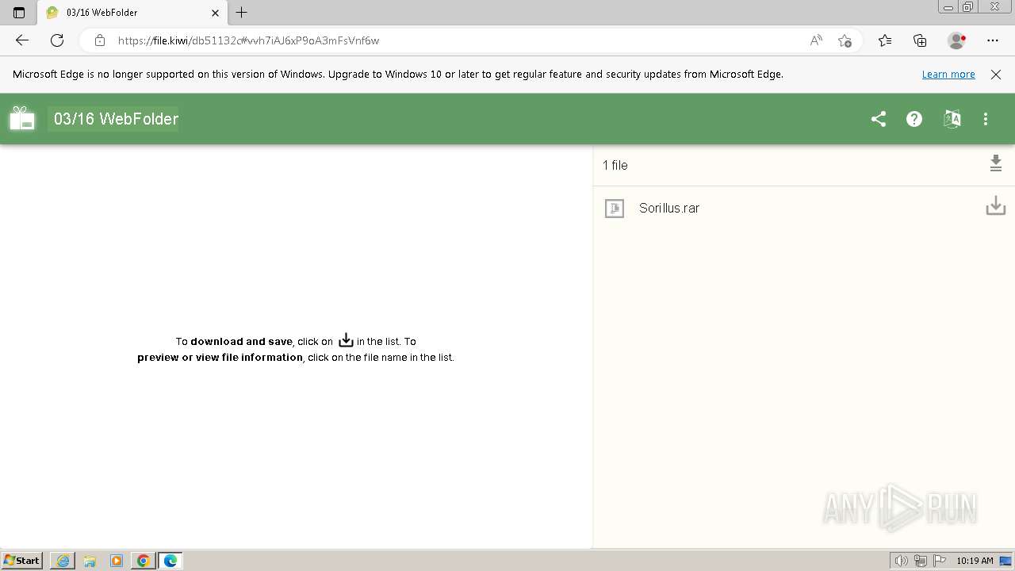Open File Explorer from taskbar
The height and width of the screenshot is (571, 1015).
click(90, 561)
